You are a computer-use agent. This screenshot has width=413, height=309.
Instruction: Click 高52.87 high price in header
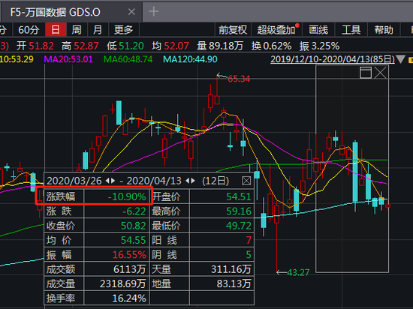click(80, 46)
